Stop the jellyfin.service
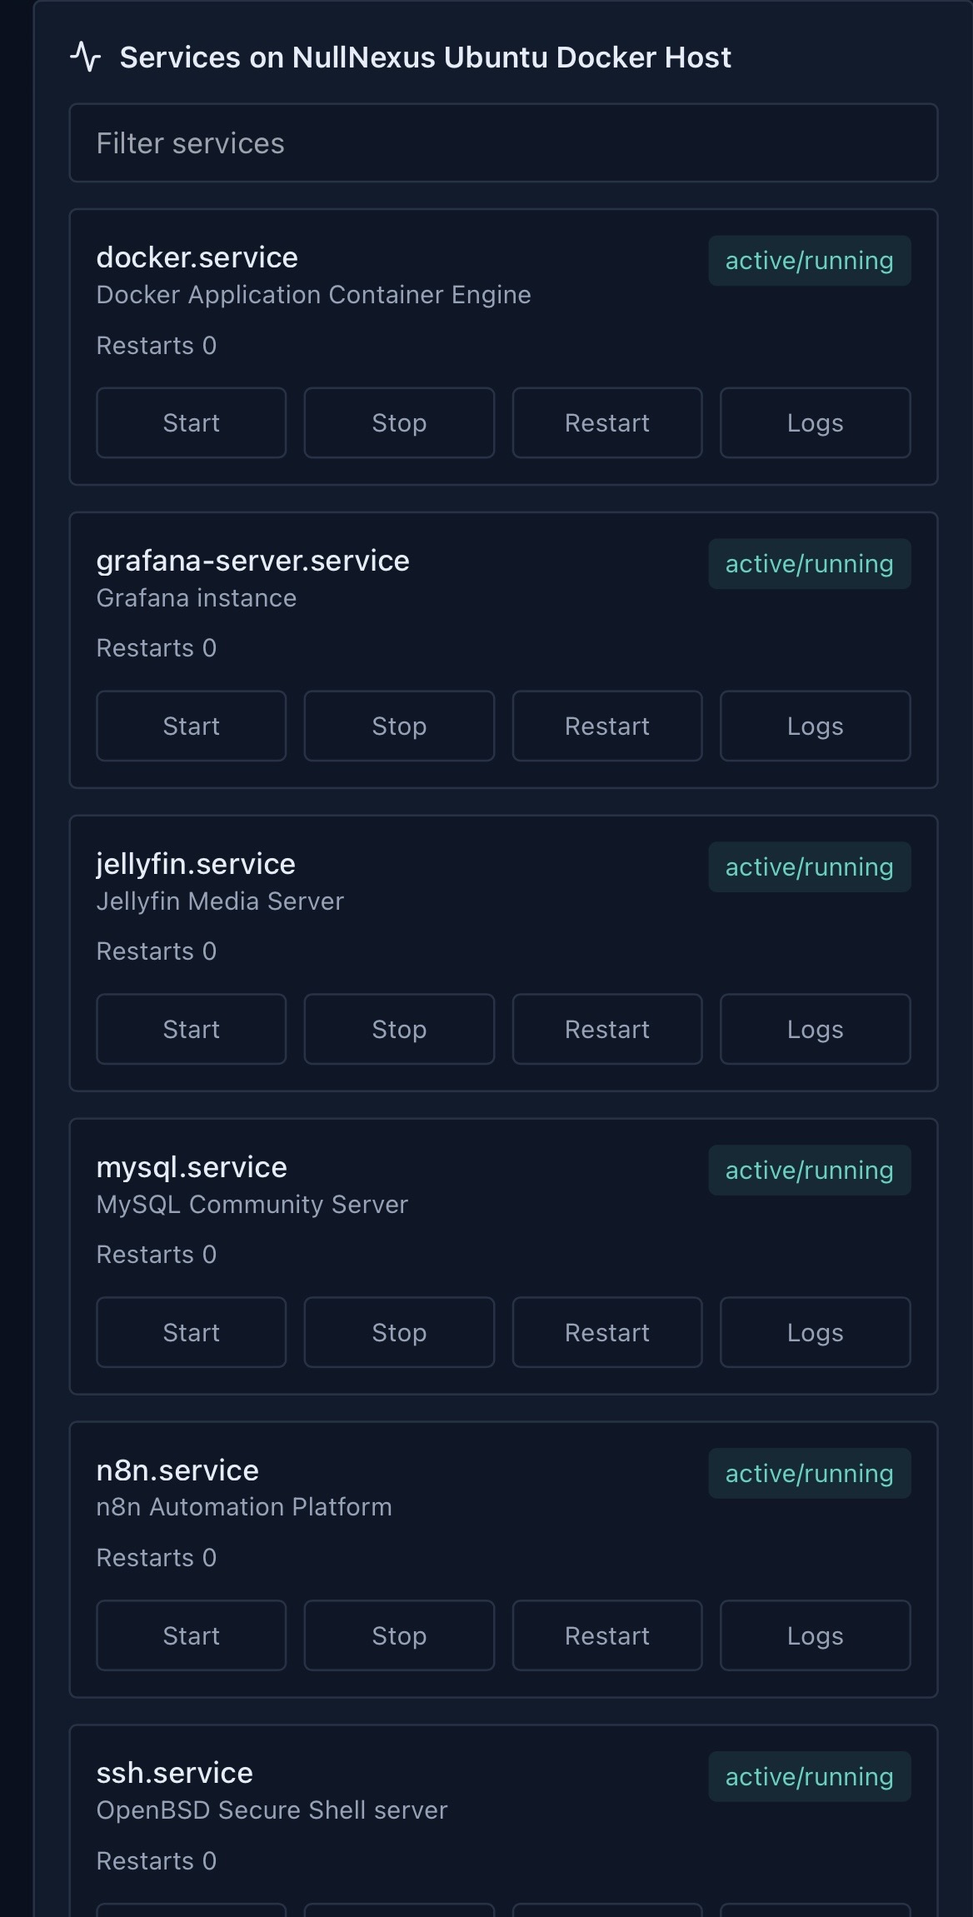 pos(399,1029)
